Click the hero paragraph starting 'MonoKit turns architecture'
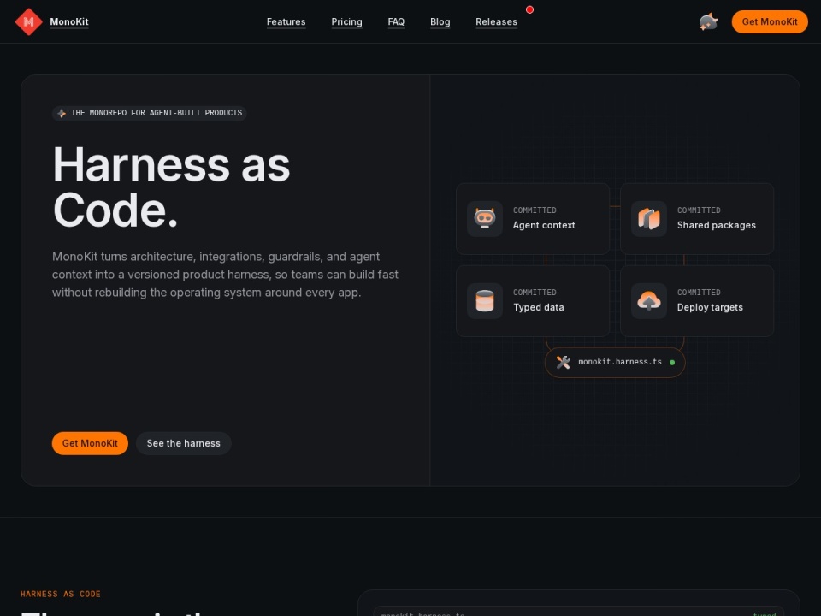The image size is (821, 616). click(225, 275)
